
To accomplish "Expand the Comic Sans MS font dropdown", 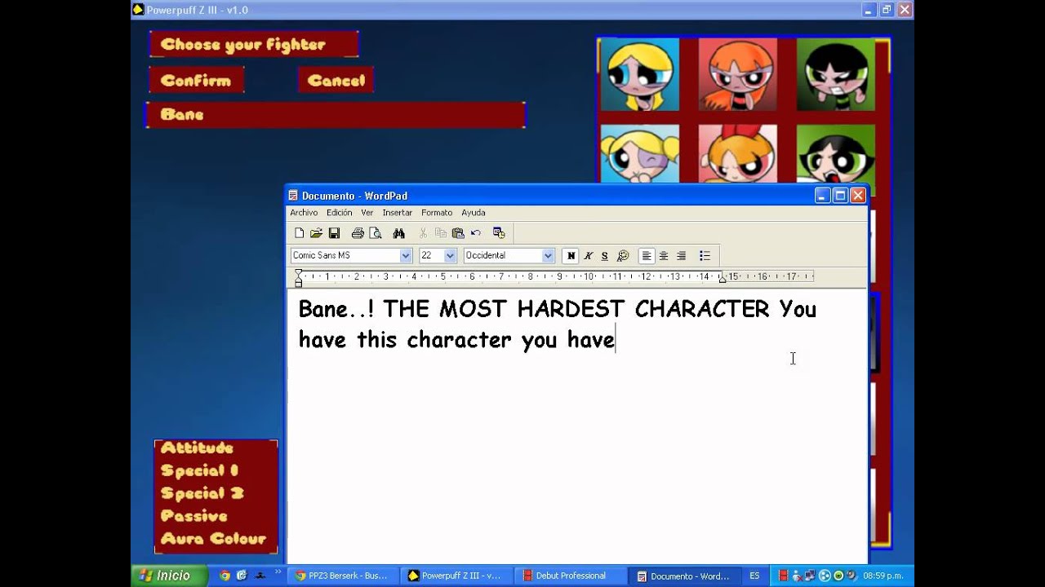I will [x=405, y=256].
